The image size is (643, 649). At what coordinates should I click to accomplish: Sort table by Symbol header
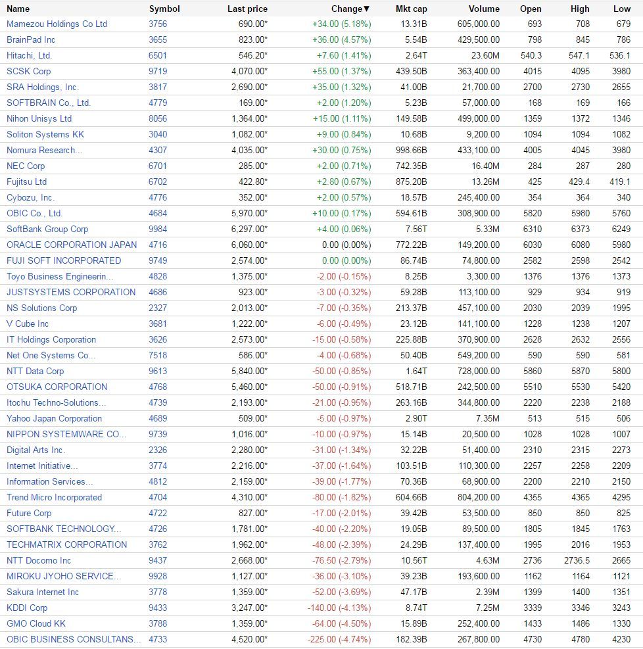pos(164,9)
